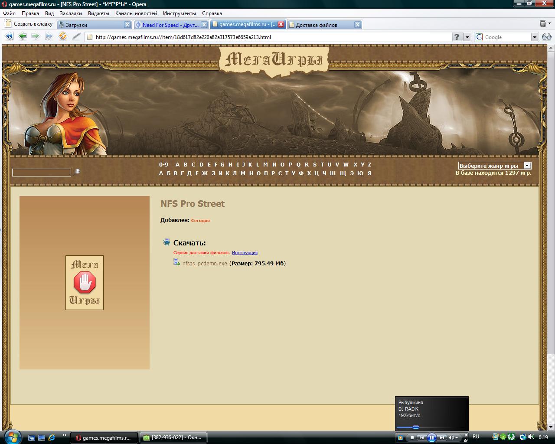
Task: Go back using the green Back arrow
Action: click(22, 36)
